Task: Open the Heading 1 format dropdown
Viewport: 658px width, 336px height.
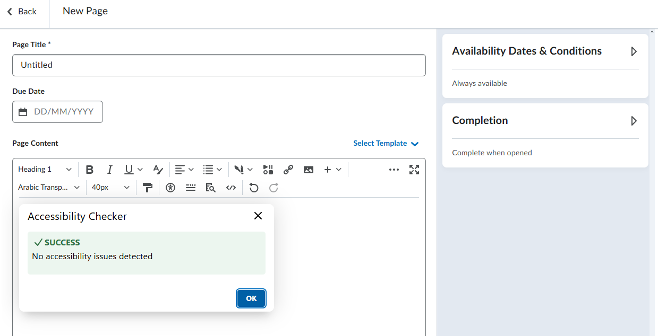Action: tap(45, 170)
